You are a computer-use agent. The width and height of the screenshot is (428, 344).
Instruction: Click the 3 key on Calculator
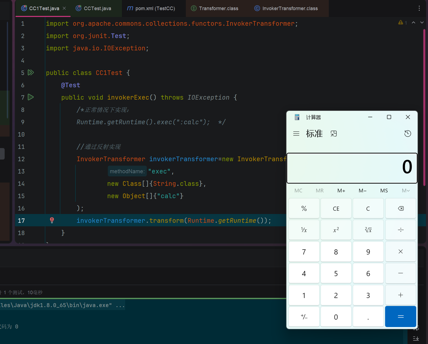point(368,295)
